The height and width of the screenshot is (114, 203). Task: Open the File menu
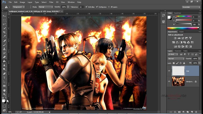pos(10,2)
